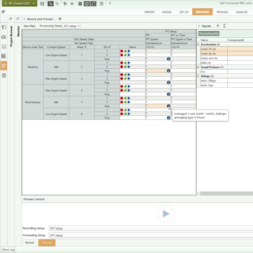Click the green thumbs-up in Meas. 4 run 1
This screenshot has height=253, width=253.
tap(125, 86)
